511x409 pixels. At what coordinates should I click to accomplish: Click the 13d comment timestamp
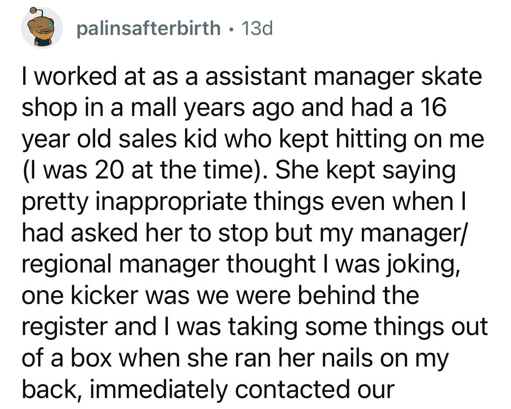tap(258, 29)
